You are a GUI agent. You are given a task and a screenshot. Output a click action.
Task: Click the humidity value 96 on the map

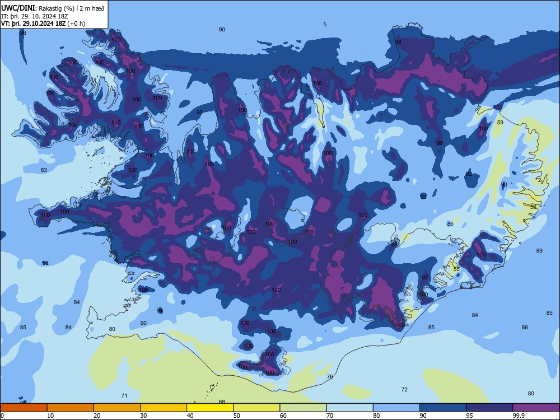click(23, 33)
